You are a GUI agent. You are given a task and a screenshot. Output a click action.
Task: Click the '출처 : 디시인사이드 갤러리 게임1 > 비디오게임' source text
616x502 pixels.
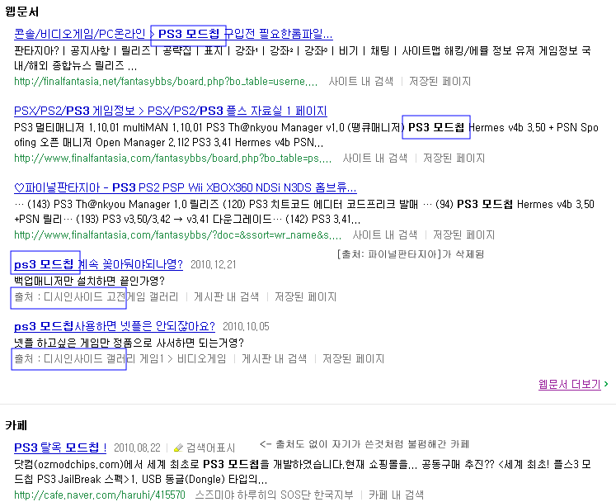120,358
